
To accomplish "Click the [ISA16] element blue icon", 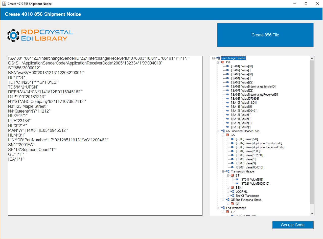I will coord(227,127).
